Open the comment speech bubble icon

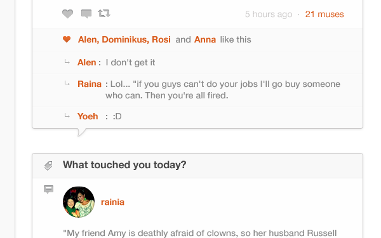tap(86, 14)
